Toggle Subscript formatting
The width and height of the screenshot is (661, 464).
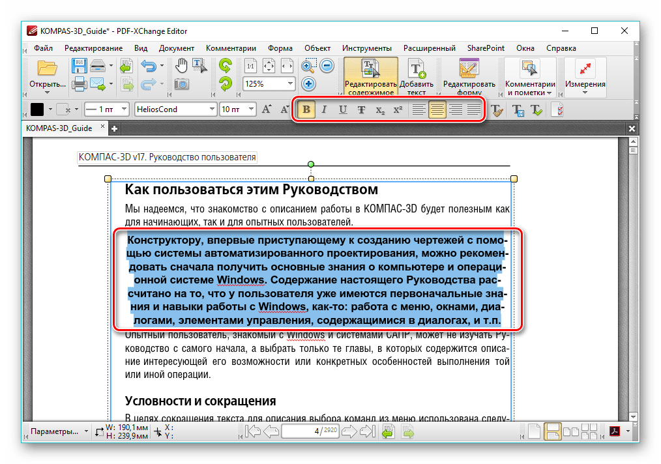click(380, 109)
